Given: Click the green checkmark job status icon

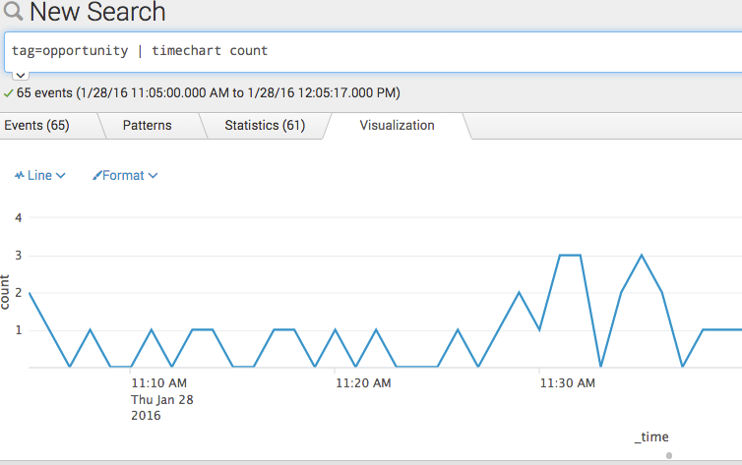Looking at the screenshot, I should (9, 92).
